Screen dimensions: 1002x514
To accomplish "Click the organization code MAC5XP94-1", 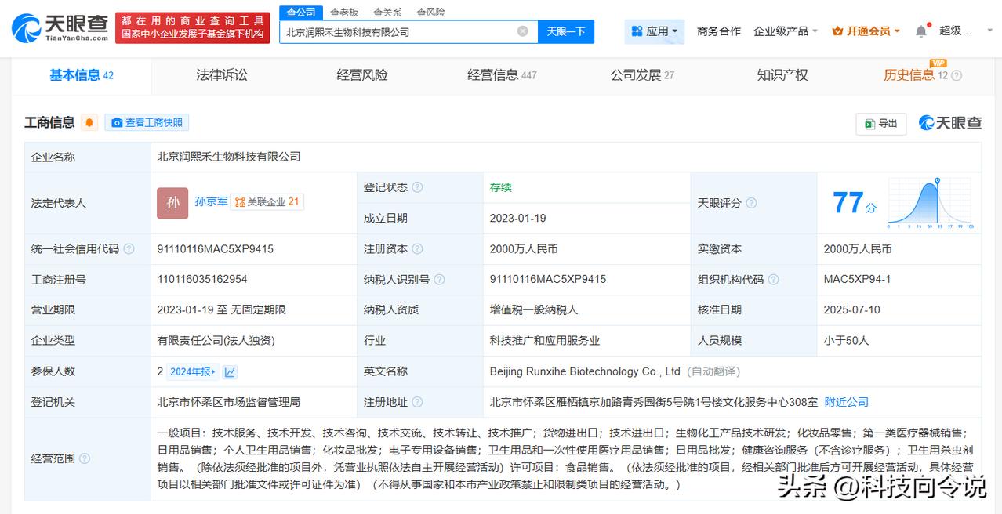I will [857, 280].
